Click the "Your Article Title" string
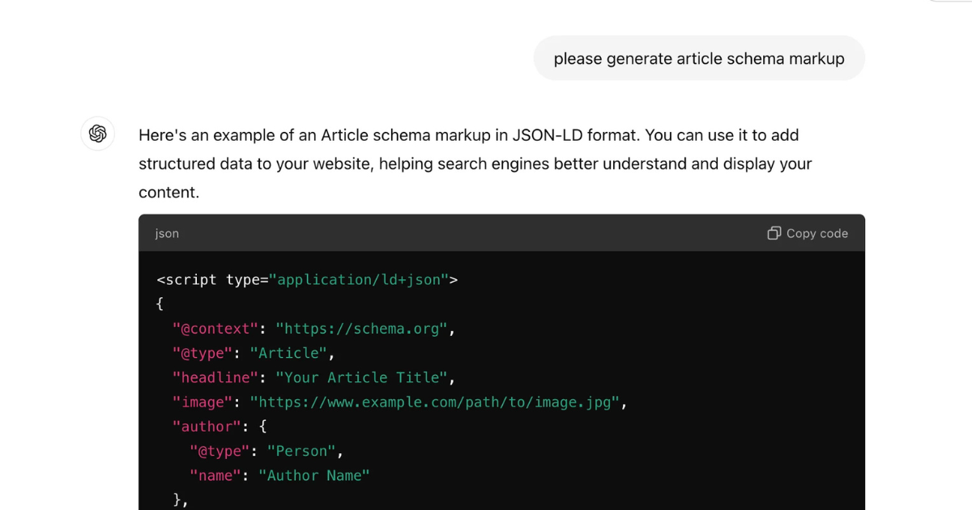The height and width of the screenshot is (510, 972). (x=362, y=377)
